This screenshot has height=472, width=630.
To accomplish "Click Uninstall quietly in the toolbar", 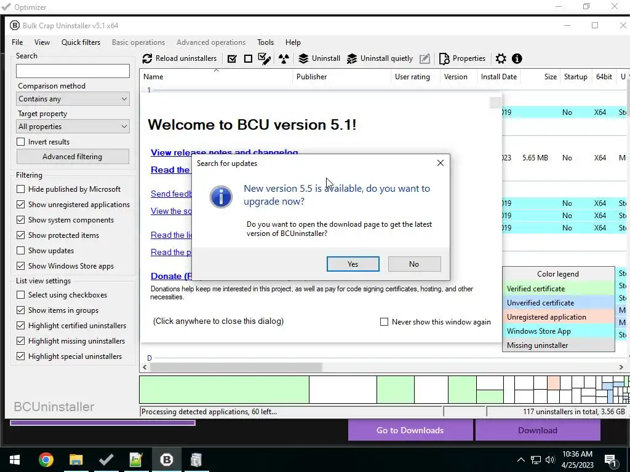I will coord(380,58).
